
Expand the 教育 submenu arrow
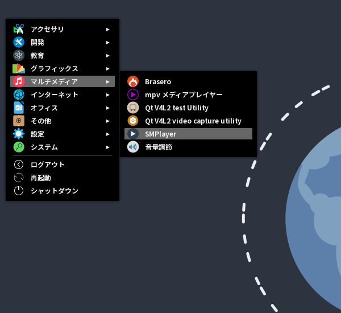107,56
